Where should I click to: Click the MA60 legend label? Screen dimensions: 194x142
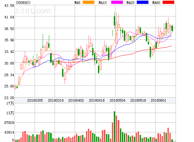click(x=156, y=3)
